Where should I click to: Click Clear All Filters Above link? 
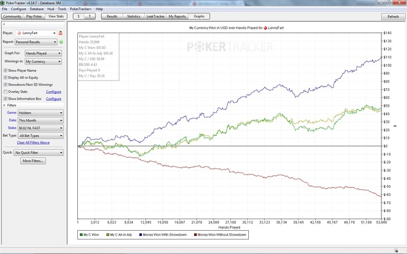[33, 143]
